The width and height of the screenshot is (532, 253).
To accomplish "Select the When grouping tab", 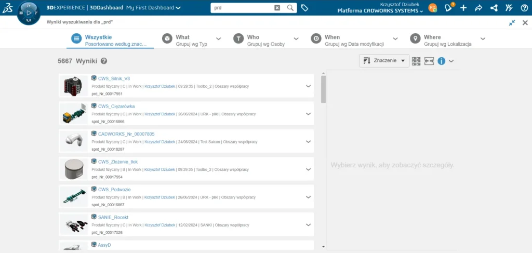I will 348,40.
